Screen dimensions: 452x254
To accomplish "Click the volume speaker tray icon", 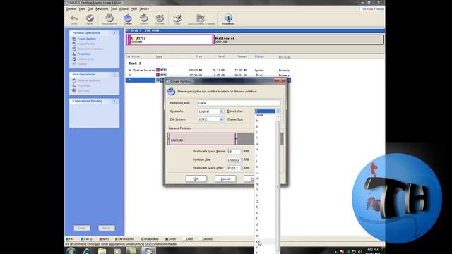I will (360, 252).
